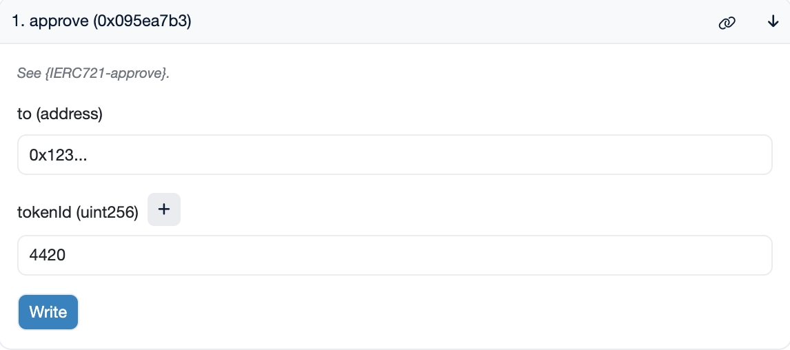790x350 pixels.
Task: Focus the 'to (address)' input field
Action: pyautogui.click(x=394, y=155)
